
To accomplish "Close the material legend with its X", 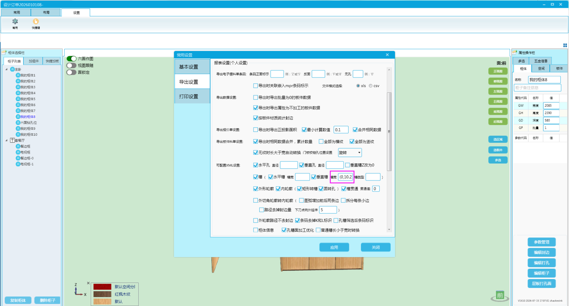I will coord(88,283).
